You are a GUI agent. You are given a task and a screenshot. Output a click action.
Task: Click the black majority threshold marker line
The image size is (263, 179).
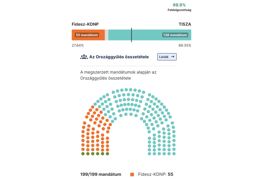click(131, 35)
